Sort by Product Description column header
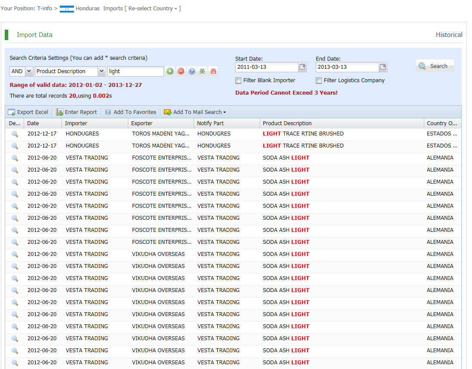 342,123
